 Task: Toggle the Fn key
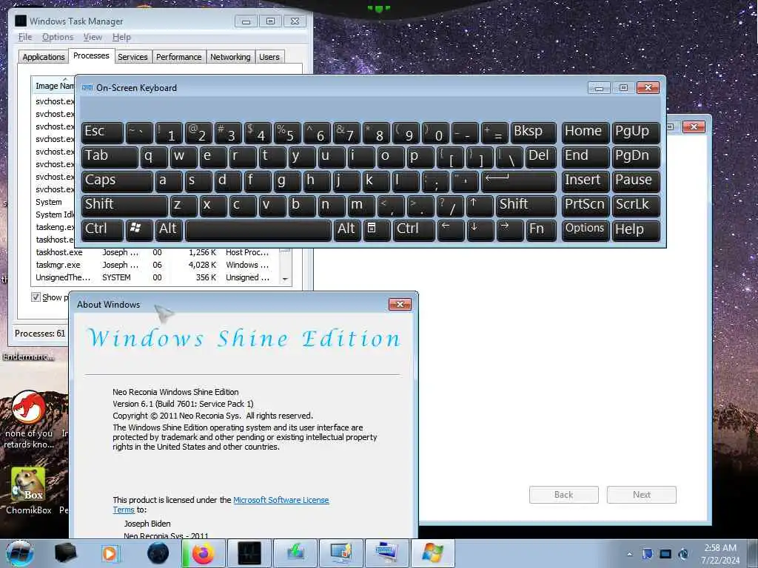pyautogui.click(x=540, y=229)
